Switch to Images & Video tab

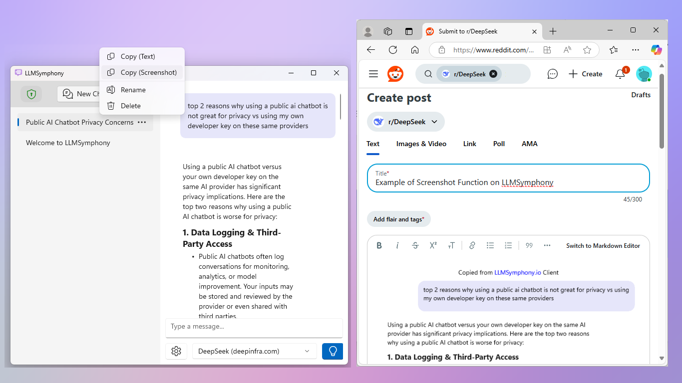coord(421,144)
